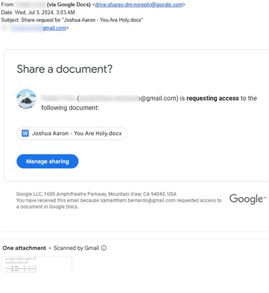Click samantham.bernardo@gmail.com in the footer notice
Screen dimensions: 269x293
pyautogui.click(x=138, y=200)
